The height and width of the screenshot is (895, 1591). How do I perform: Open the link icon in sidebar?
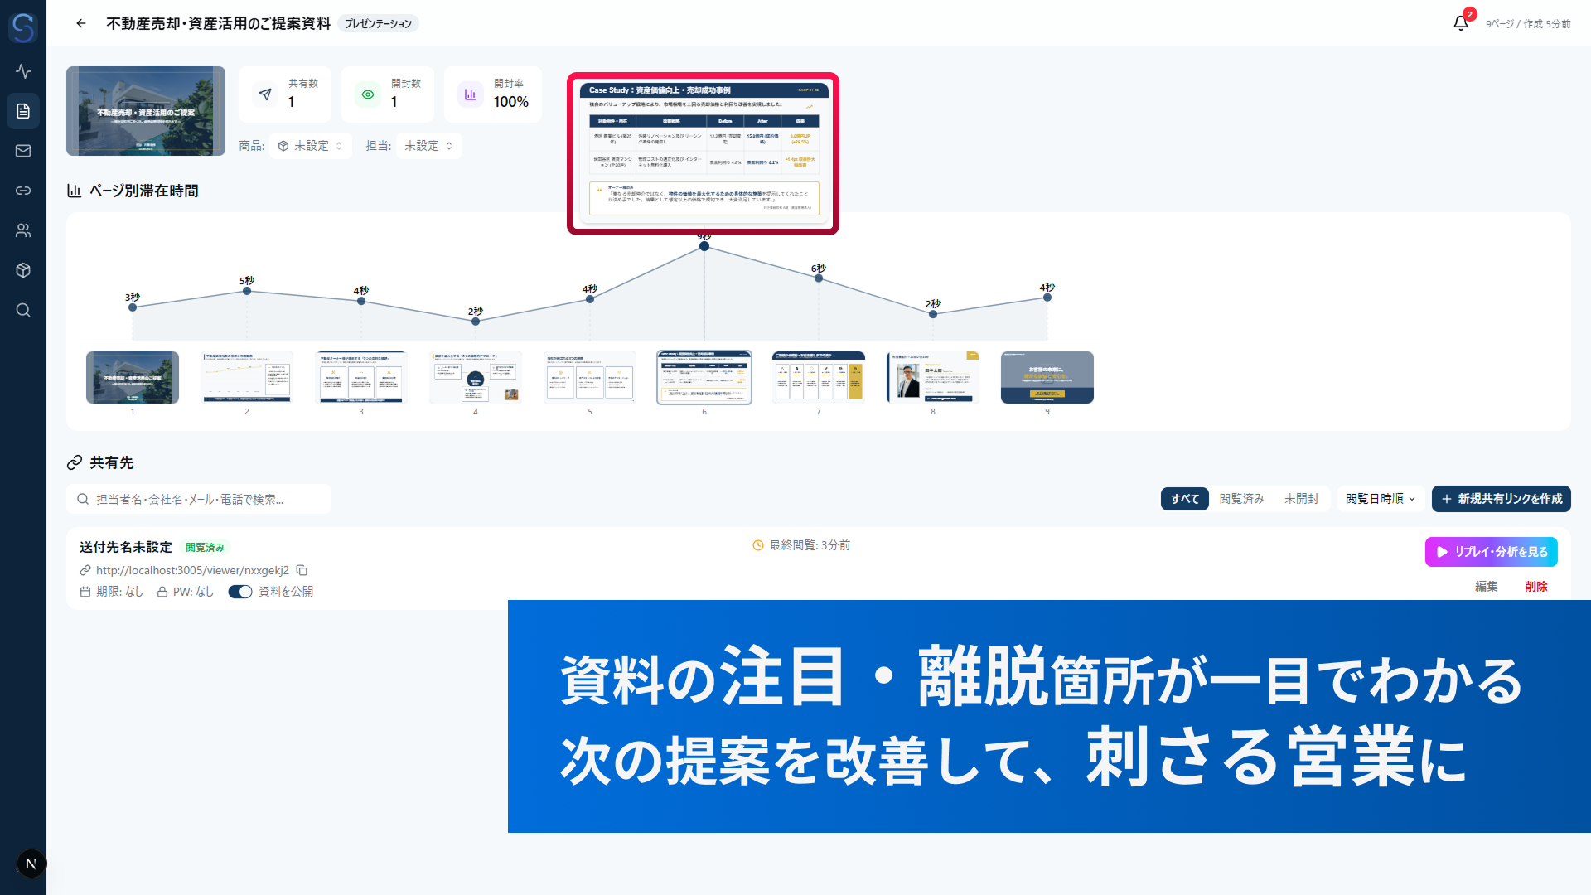point(23,191)
